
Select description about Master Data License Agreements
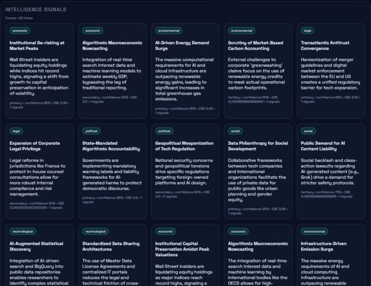click(111, 272)
